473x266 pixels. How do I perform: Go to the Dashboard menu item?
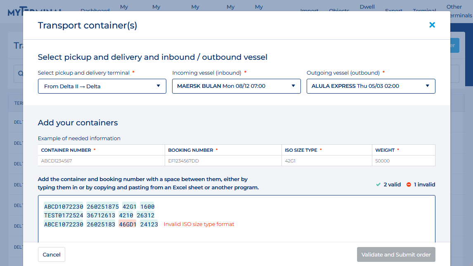pyautogui.click(x=95, y=10)
